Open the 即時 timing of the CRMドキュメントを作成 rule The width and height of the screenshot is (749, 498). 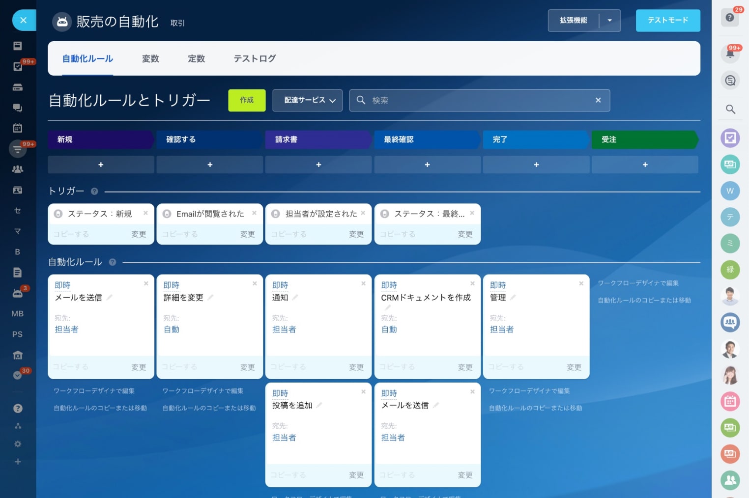389,285
